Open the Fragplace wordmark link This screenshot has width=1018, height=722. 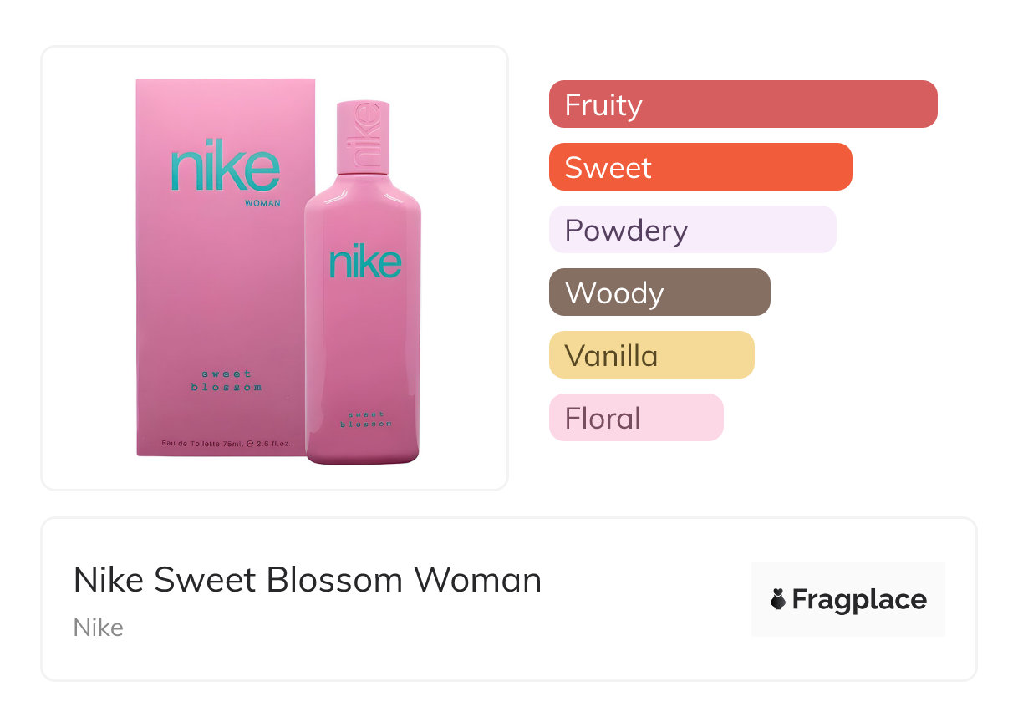(x=858, y=599)
